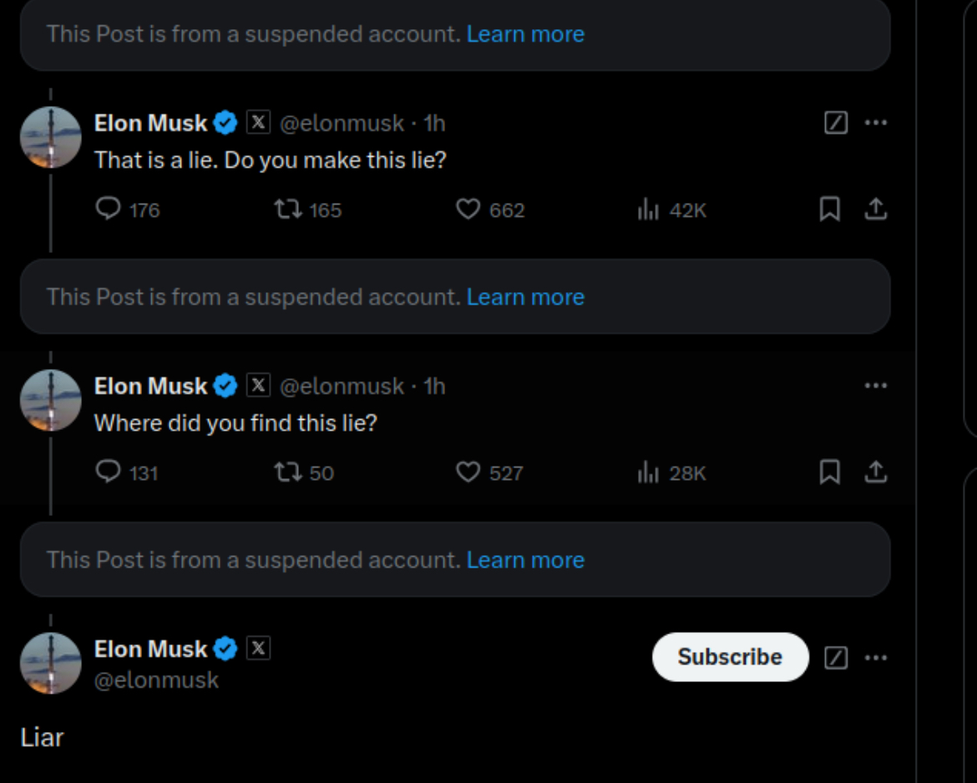Reply to "That is a lie" post
The width and height of the screenshot is (977, 783).
[109, 209]
